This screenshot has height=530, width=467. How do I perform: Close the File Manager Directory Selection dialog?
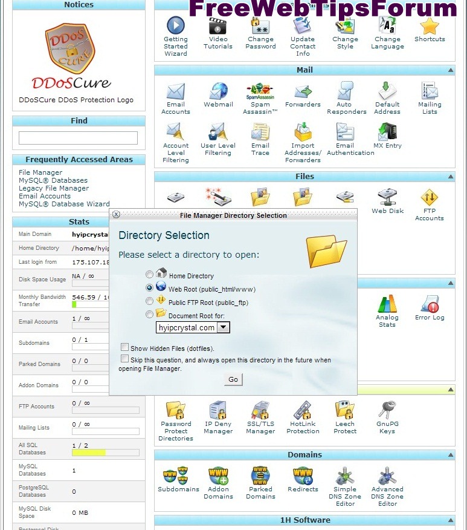click(116, 214)
